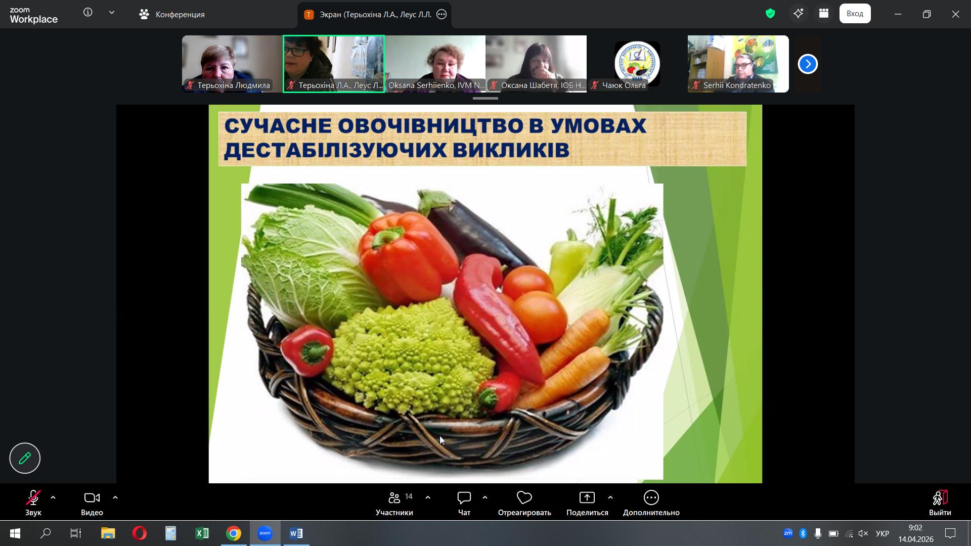Click the green encryption shield icon
Image resolution: width=971 pixels, height=546 pixels.
770,14
